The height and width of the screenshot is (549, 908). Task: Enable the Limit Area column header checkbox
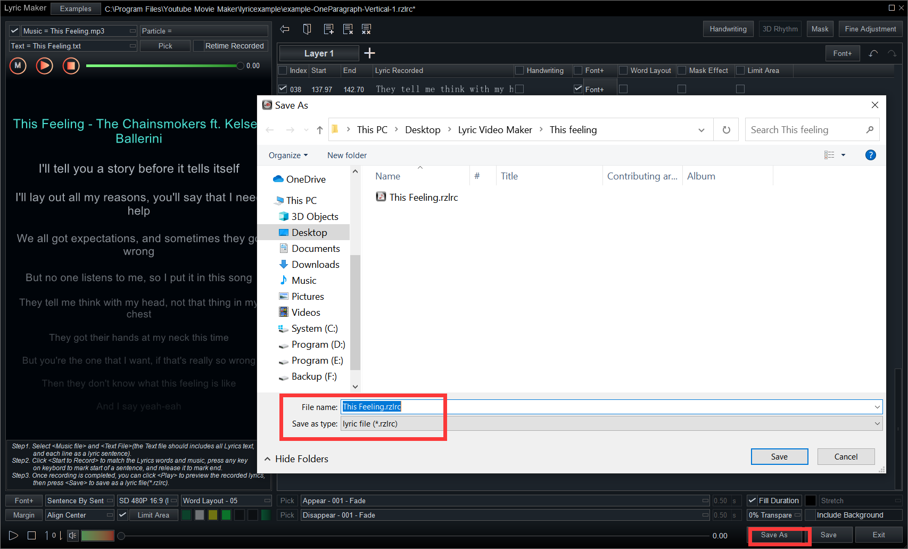point(740,70)
